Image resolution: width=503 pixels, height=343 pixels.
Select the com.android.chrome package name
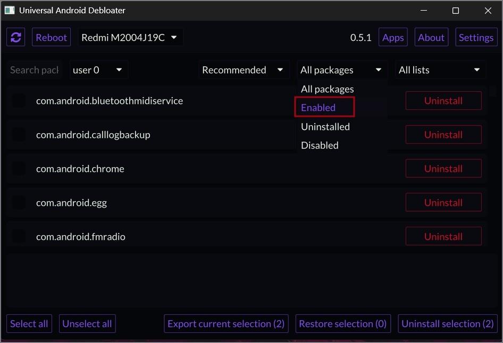coord(80,169)
